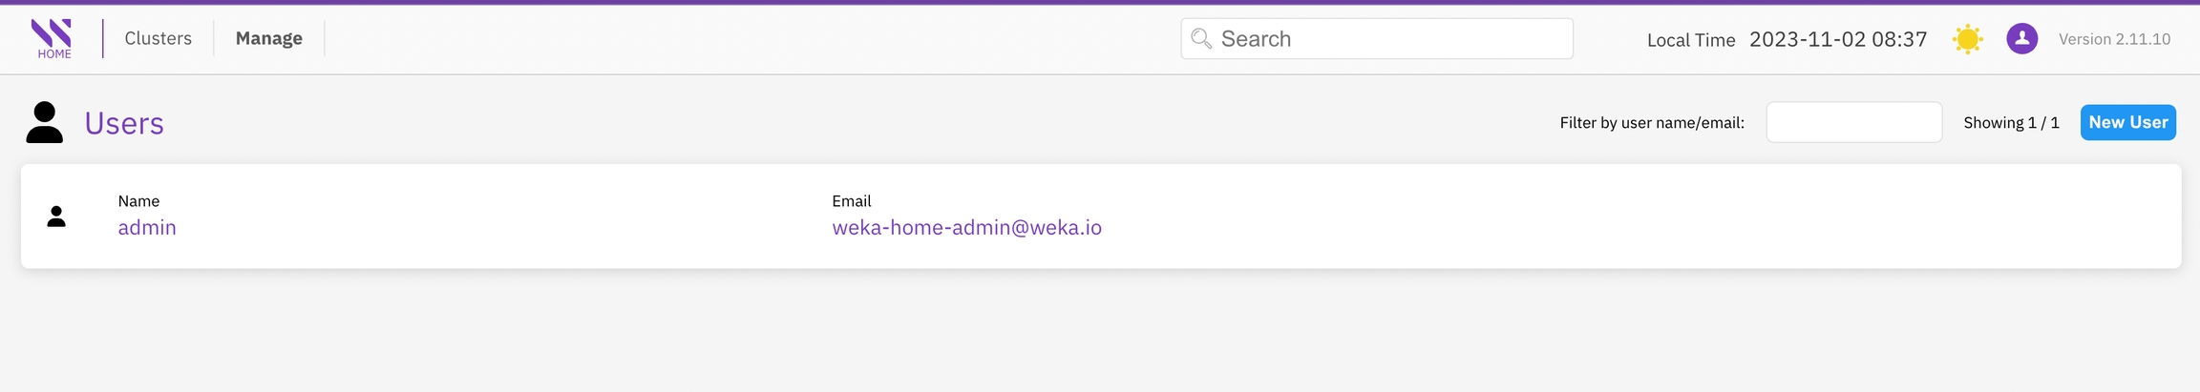Click the Local Time label
The width and height of the screenshot is (2200, 392).
[x=1690, y=40]
